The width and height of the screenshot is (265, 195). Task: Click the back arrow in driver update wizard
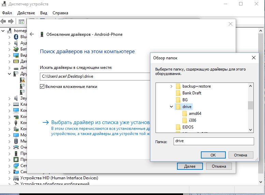32,34
